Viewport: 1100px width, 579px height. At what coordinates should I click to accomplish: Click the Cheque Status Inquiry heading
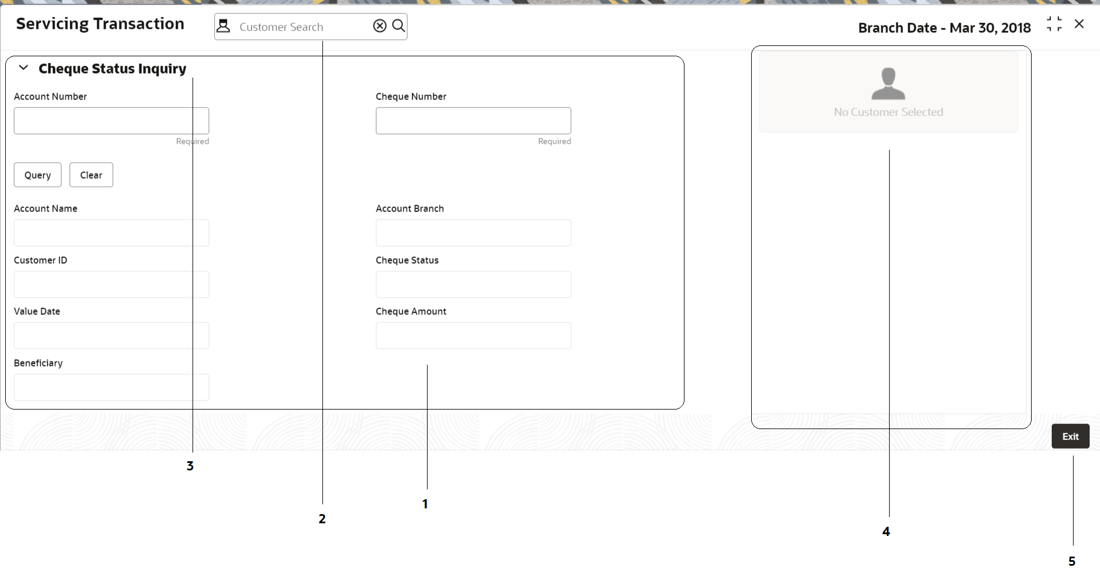tap(113, 68)
